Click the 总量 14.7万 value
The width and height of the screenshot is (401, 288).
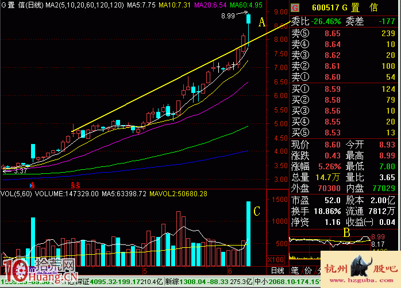(x=327, y=177)
